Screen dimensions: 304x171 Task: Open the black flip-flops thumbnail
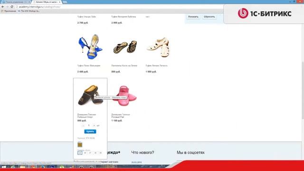(125, 47)
